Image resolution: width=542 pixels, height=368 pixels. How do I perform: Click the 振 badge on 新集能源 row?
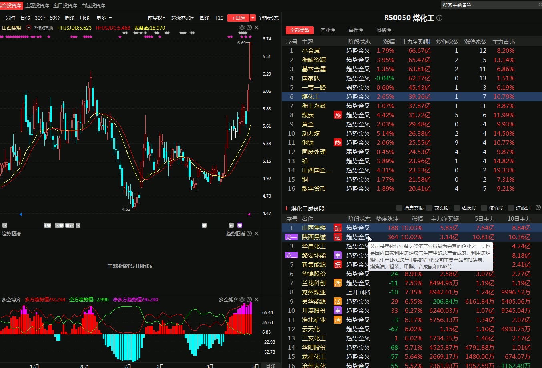[337, 265]
